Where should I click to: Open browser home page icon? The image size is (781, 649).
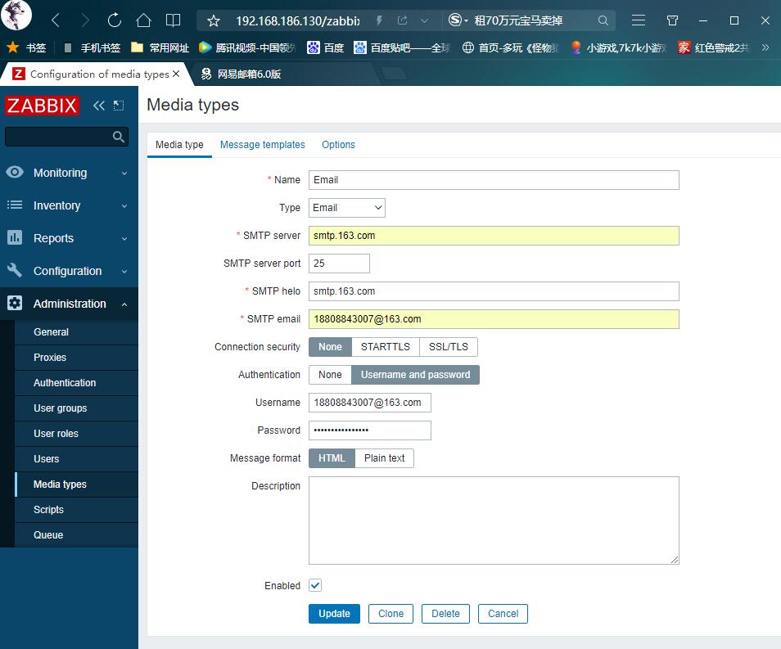(x=143, y=20)
